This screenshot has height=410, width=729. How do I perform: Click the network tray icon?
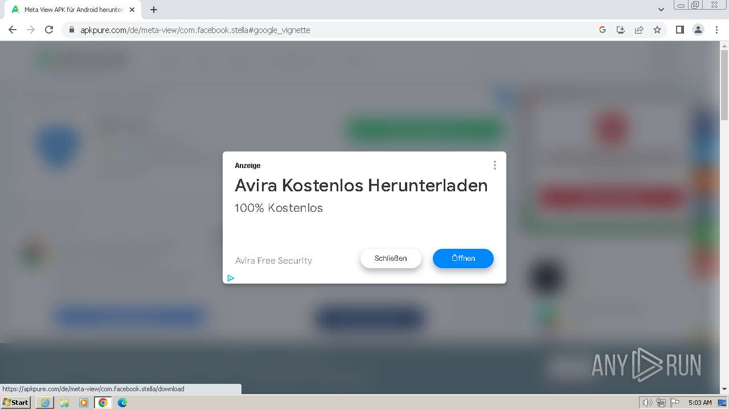[661, 403]
